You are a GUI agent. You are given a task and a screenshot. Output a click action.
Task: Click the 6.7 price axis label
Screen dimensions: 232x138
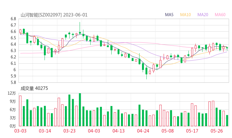click(x=13, y=25)
